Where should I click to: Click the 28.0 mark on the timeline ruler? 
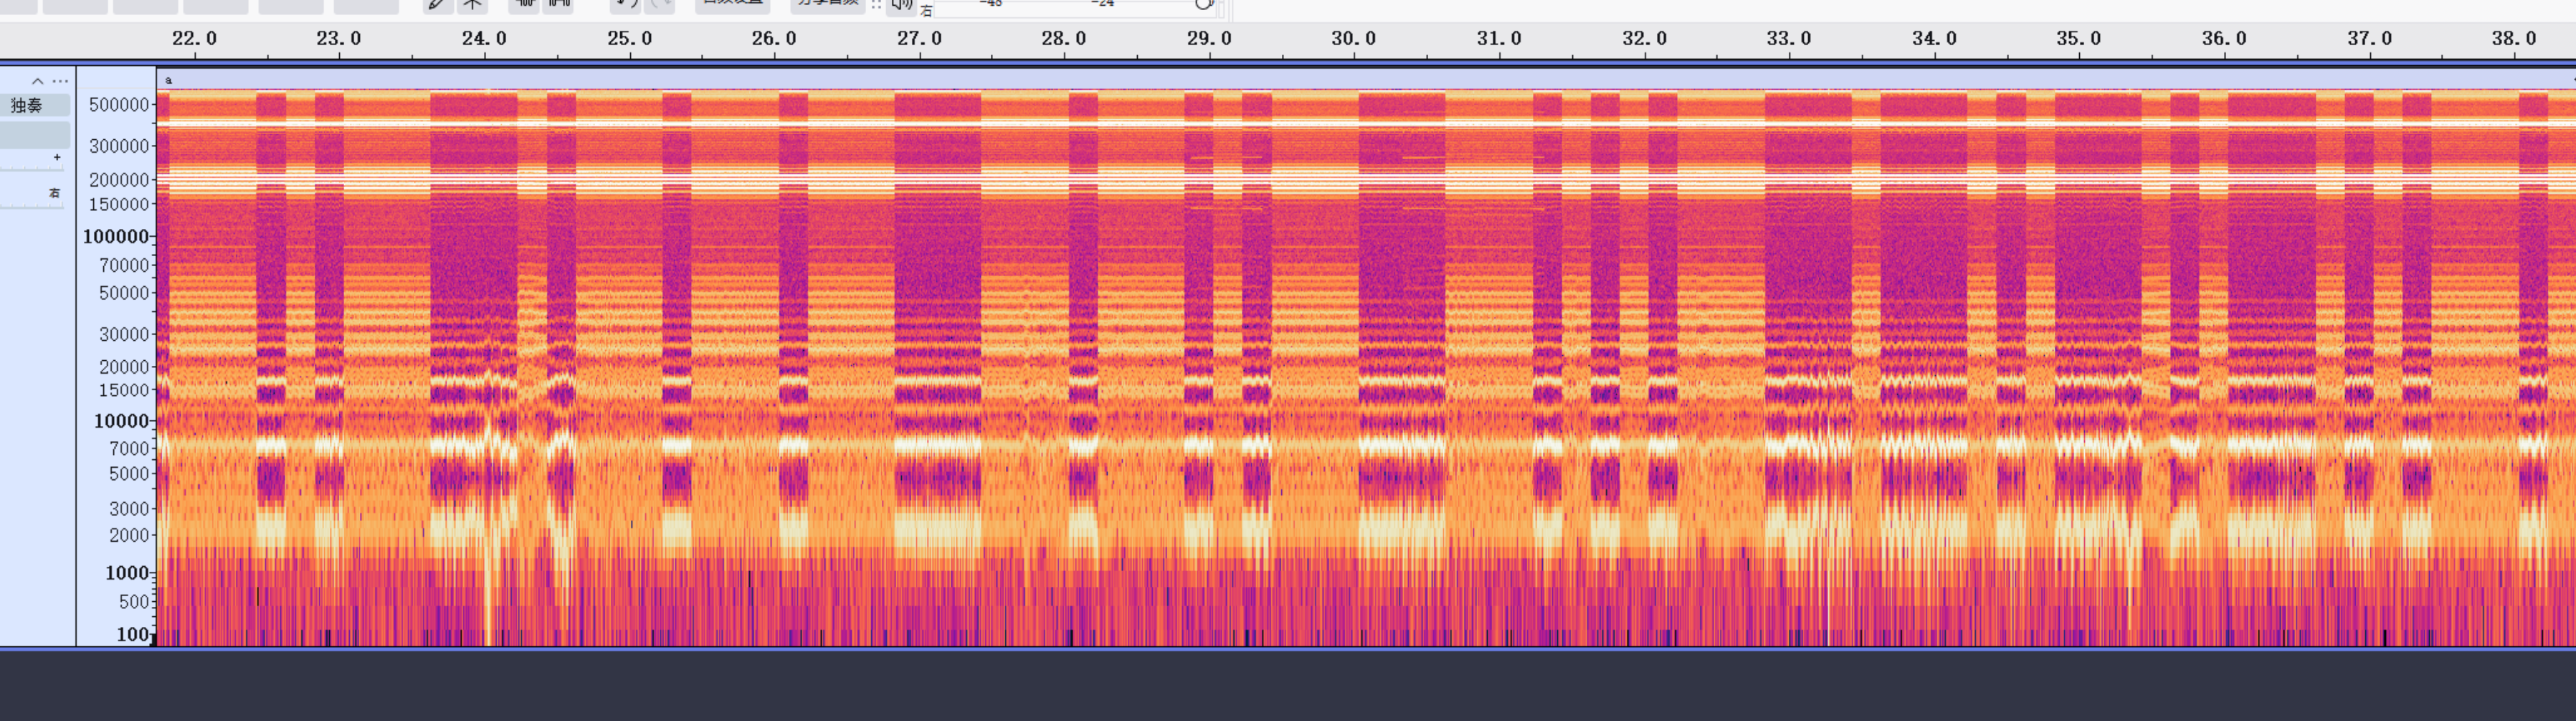[1064, 39]
